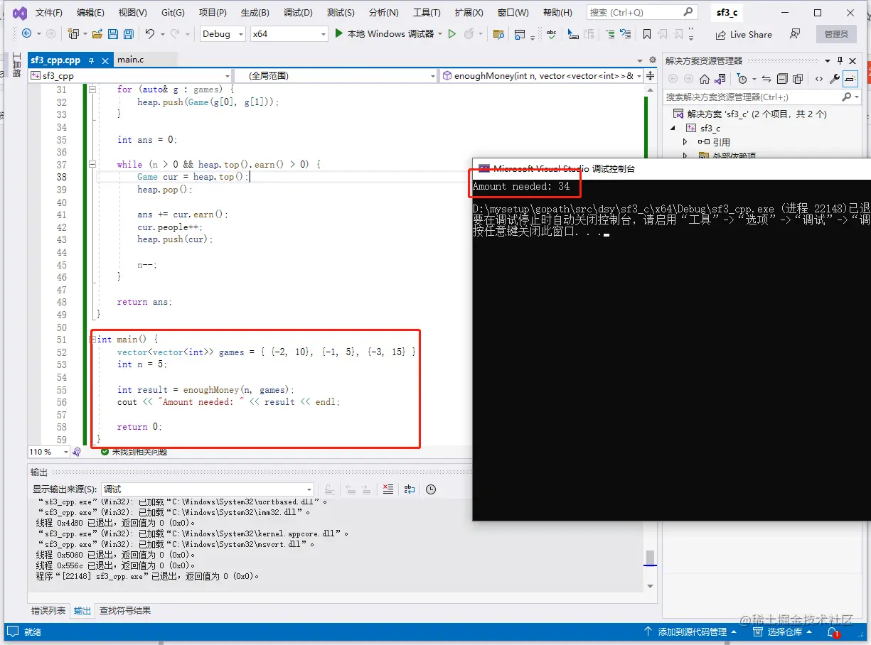Click the undo arrow icon
Screen dimensions: 871x645
[x=150, y=33]
